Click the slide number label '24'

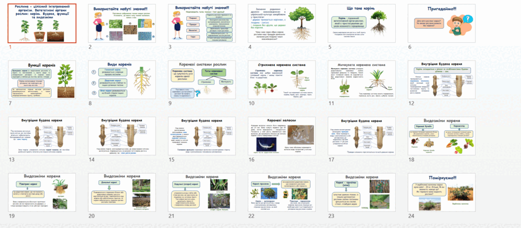pyautogui.click(x=411, y=216)
